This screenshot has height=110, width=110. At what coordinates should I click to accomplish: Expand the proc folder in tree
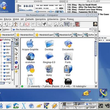[1, 76]
